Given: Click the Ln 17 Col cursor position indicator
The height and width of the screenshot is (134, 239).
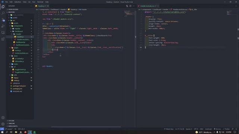Looking at the screenshot, I should (x=180, y=129).
